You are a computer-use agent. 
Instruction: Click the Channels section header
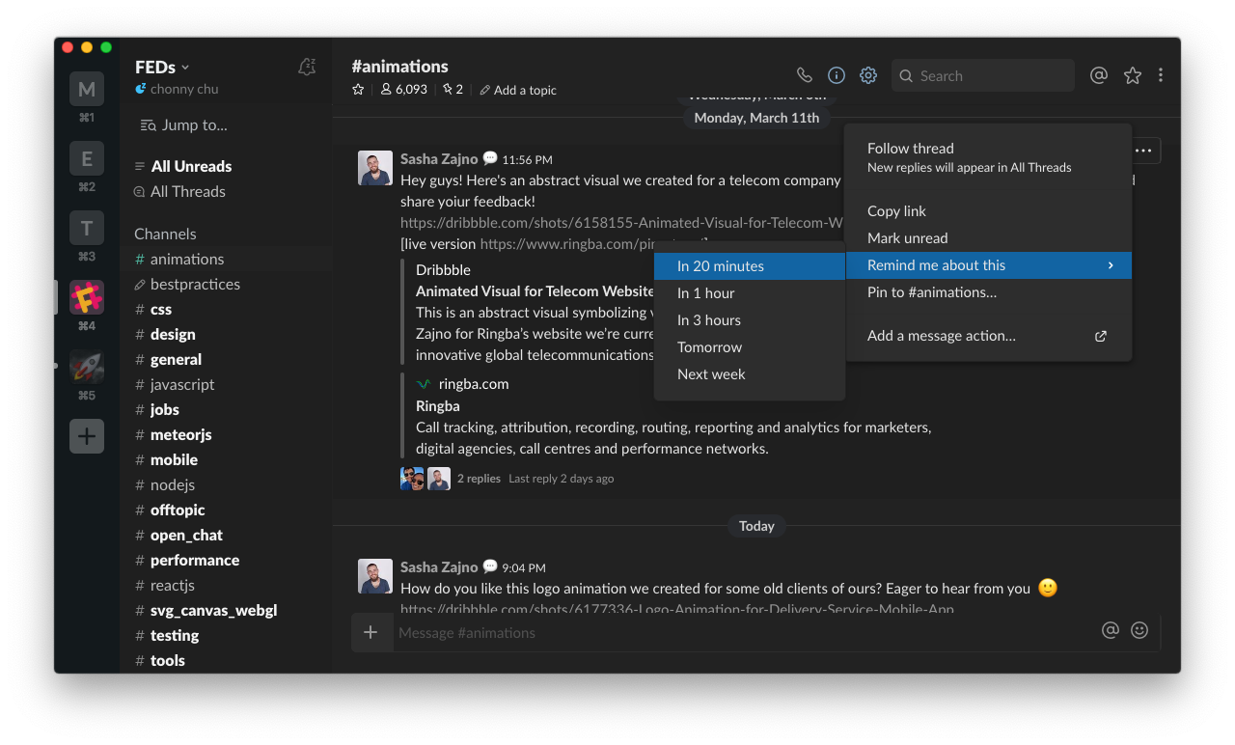pyautogui.click(x=165, y=234)
